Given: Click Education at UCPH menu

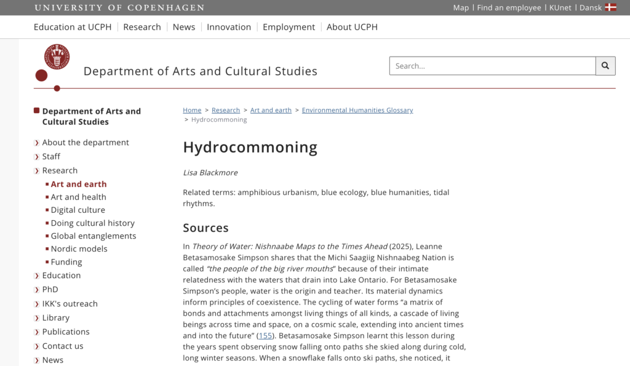Looking at the screenshot, I should pos(73,27).
